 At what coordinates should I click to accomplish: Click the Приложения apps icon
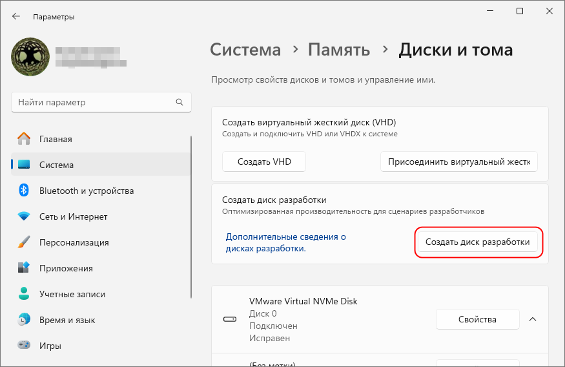[x=24, y=268]
